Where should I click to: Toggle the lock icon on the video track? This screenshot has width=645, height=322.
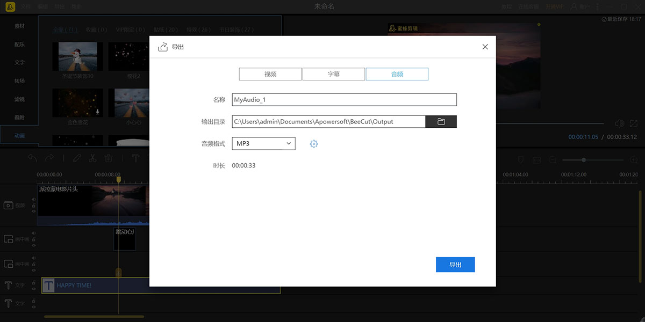(33, 206)
